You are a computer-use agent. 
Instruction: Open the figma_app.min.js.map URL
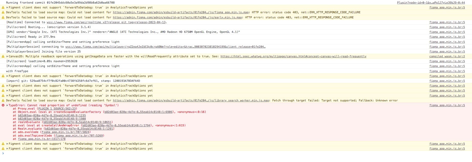coord(181,12)
